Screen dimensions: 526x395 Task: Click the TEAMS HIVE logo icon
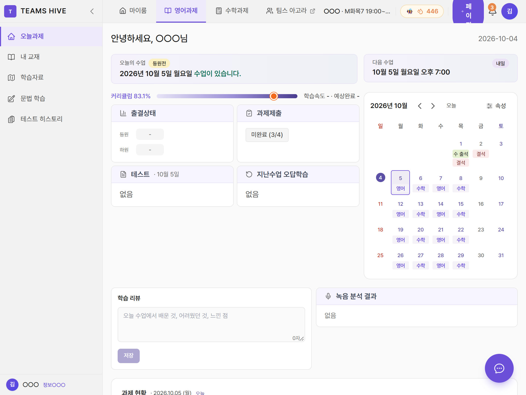pyautogui.click(x=10, y=11)
